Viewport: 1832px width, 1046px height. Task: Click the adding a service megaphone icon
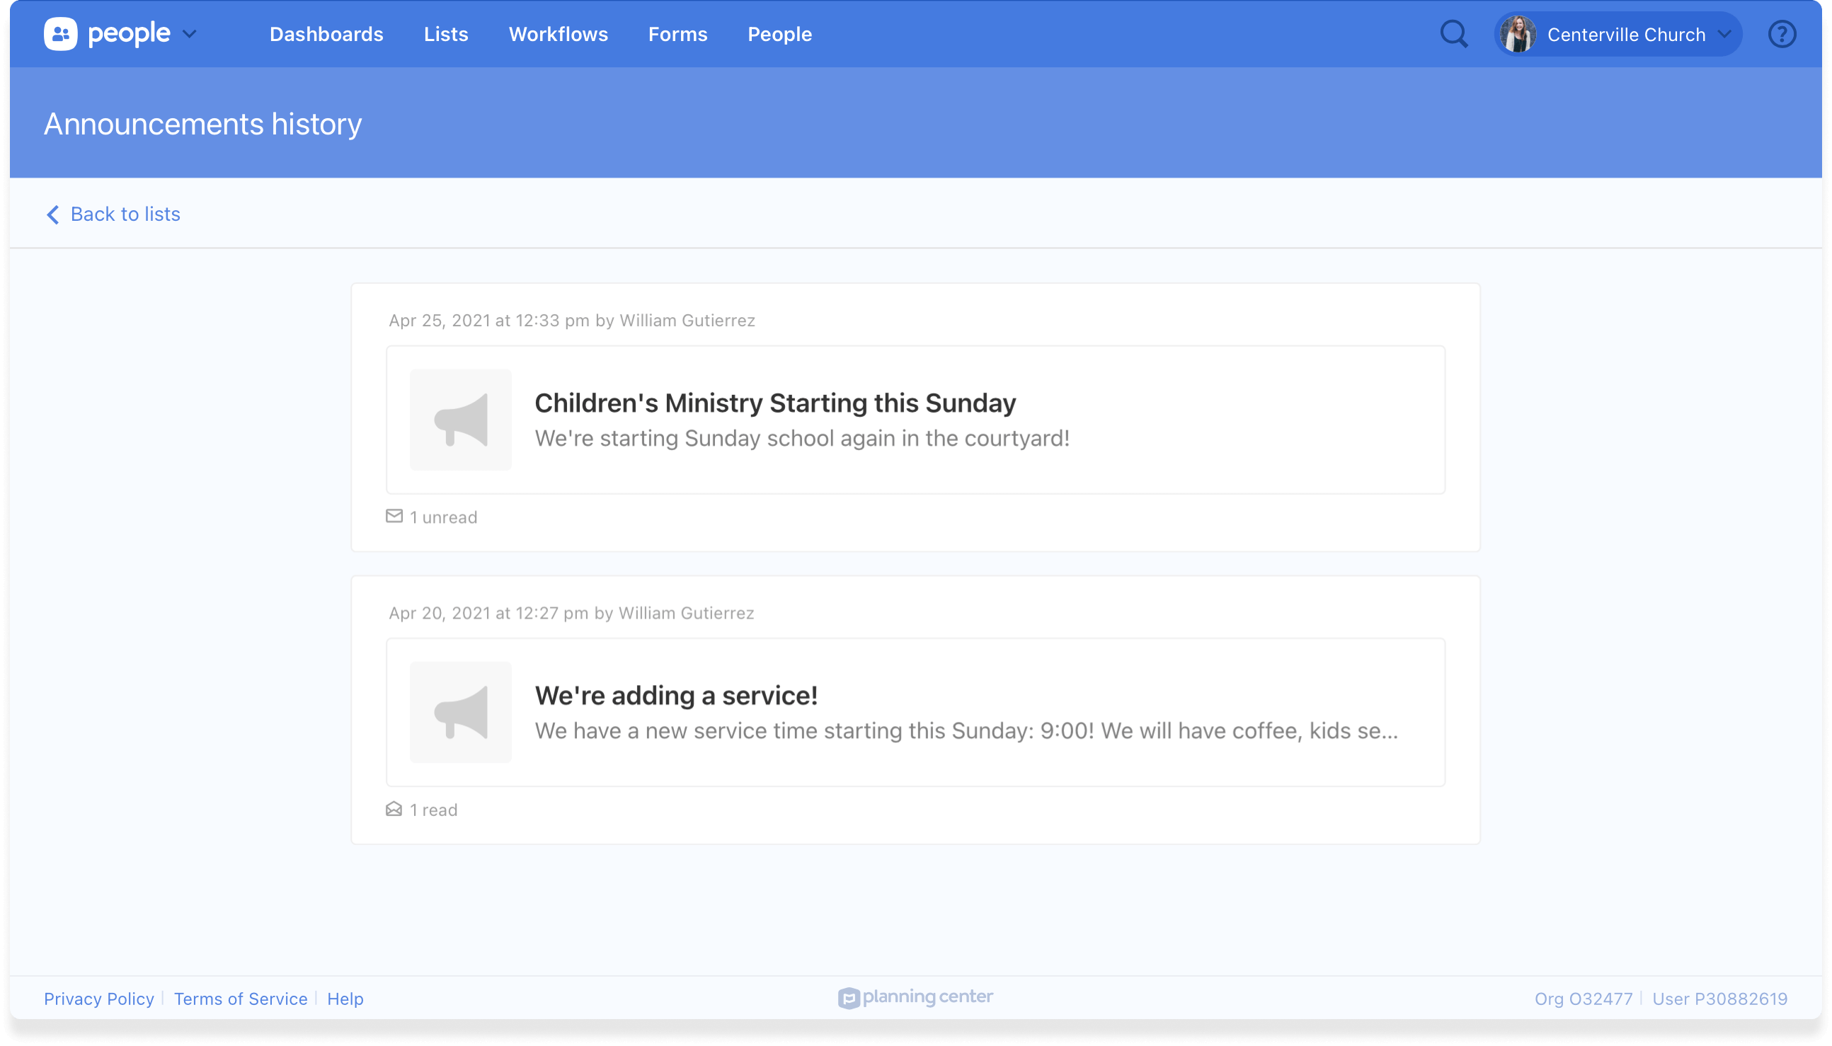click(461, 712)
